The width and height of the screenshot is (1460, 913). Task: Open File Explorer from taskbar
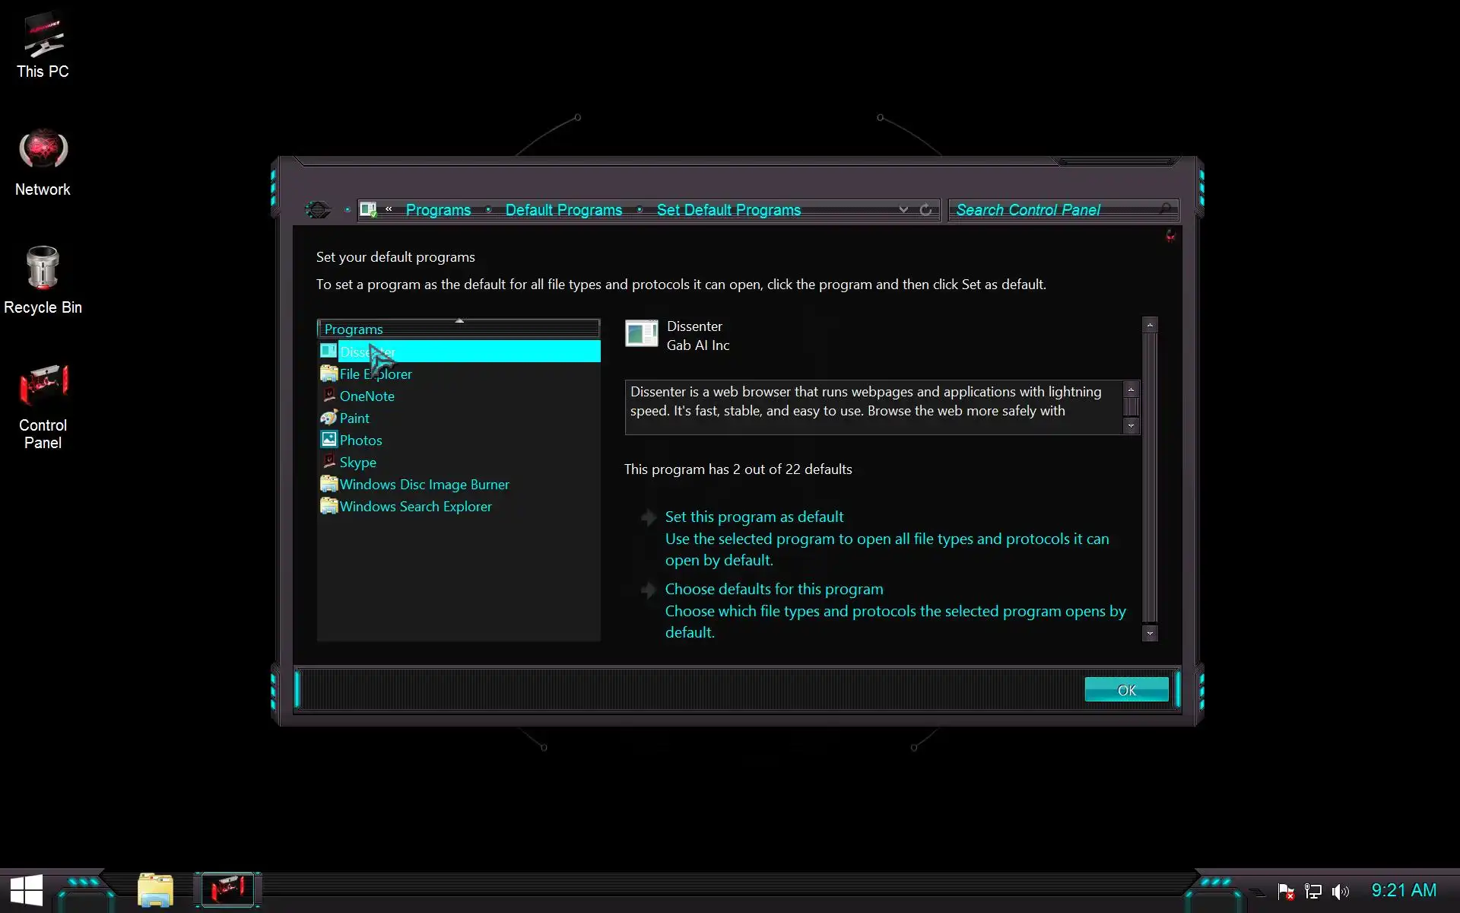click(x=155, y=890)
